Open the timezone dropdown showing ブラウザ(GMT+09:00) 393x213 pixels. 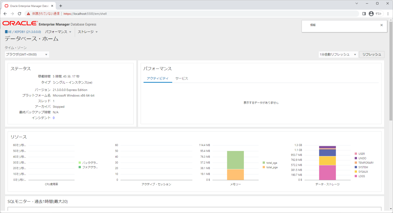tap(27, 54)
